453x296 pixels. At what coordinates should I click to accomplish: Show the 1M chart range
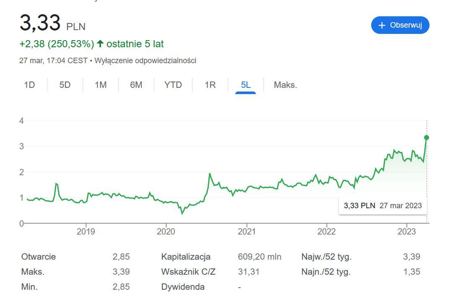101,85
